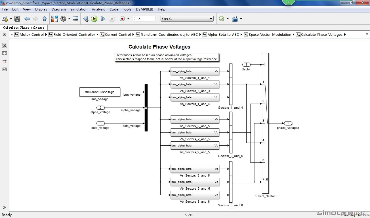Viewport: 370px width, 218px height.
Task: Open the Library Browser icon
Action: pos(54,19)
